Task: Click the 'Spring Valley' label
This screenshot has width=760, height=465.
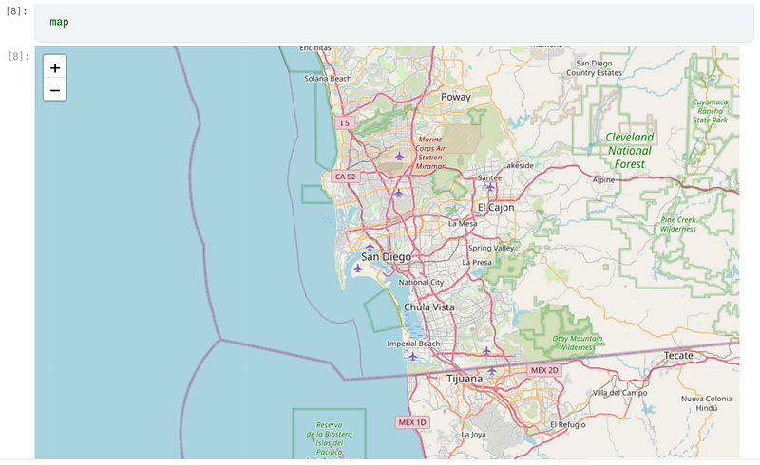Action: [490, 248]
